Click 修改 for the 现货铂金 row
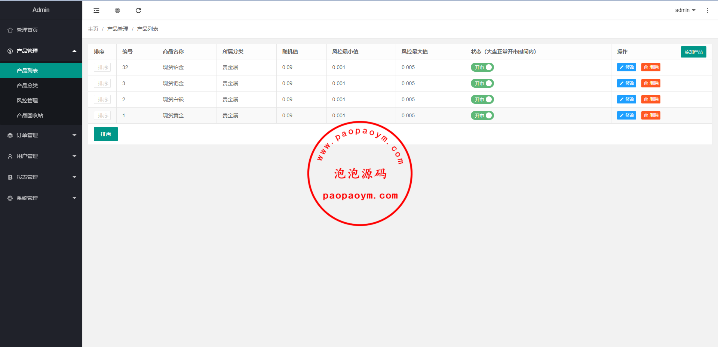Screen dimensions: 718x347 pos(626,67)
